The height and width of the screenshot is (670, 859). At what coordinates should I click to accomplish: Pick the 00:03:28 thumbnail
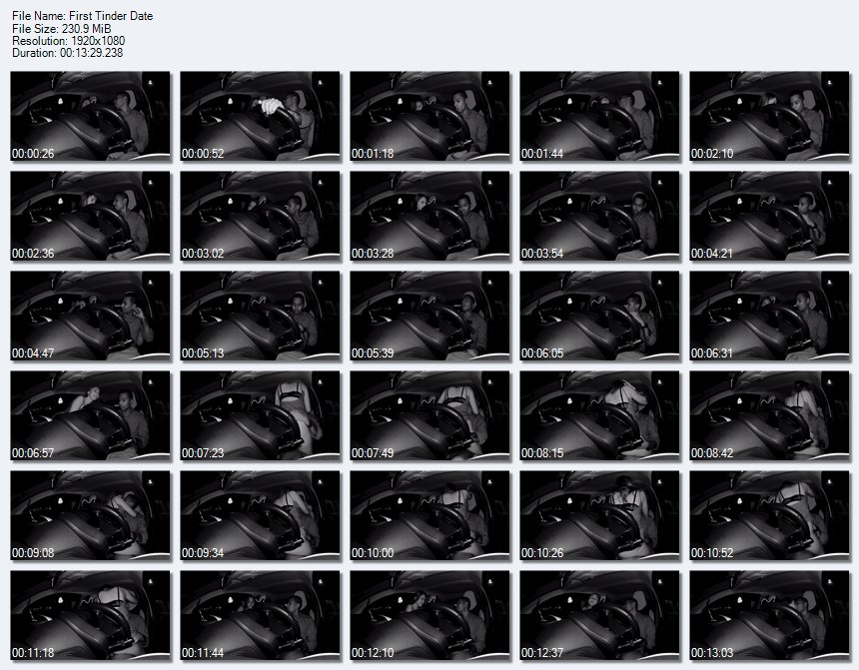tap(430, 216)
